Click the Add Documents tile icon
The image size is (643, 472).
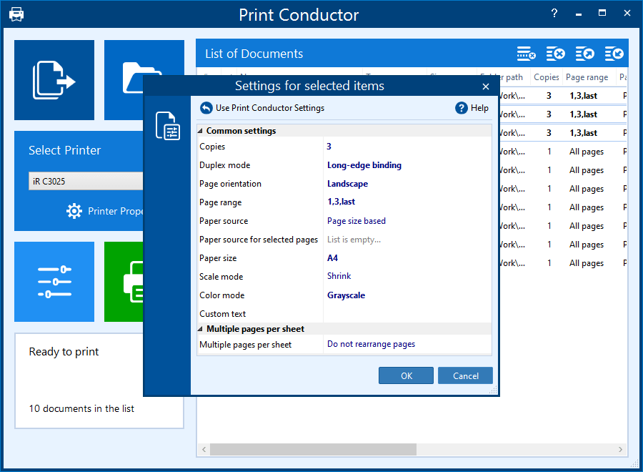(x=54, y=80)
